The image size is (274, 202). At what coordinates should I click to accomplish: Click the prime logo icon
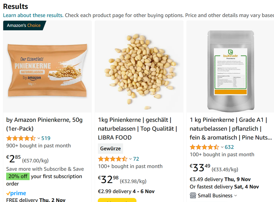(16, 193)
